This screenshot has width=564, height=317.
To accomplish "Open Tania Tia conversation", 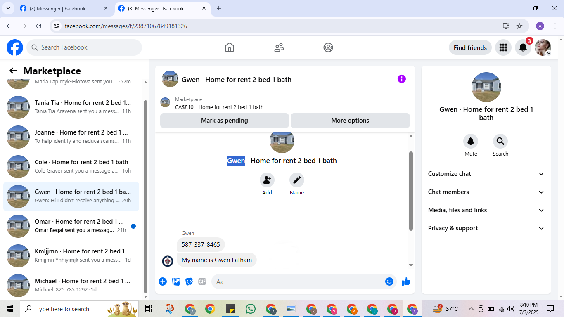I will [x=71, y=107].
